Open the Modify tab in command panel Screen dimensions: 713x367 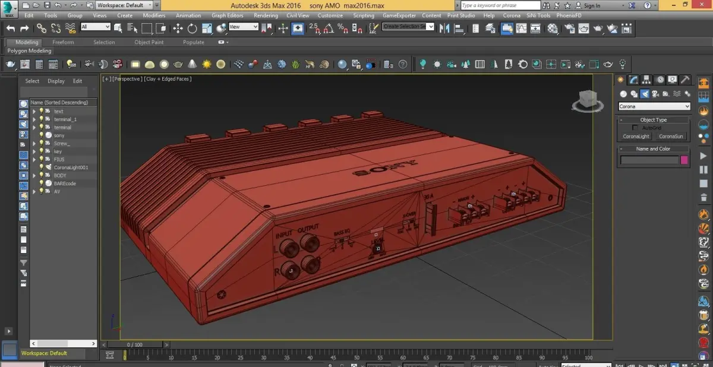pos(634,80)
